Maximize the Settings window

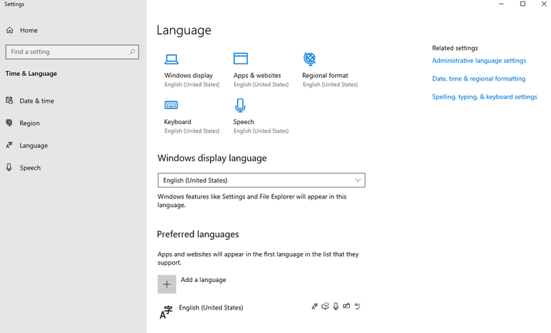click(x=523, y=4)
